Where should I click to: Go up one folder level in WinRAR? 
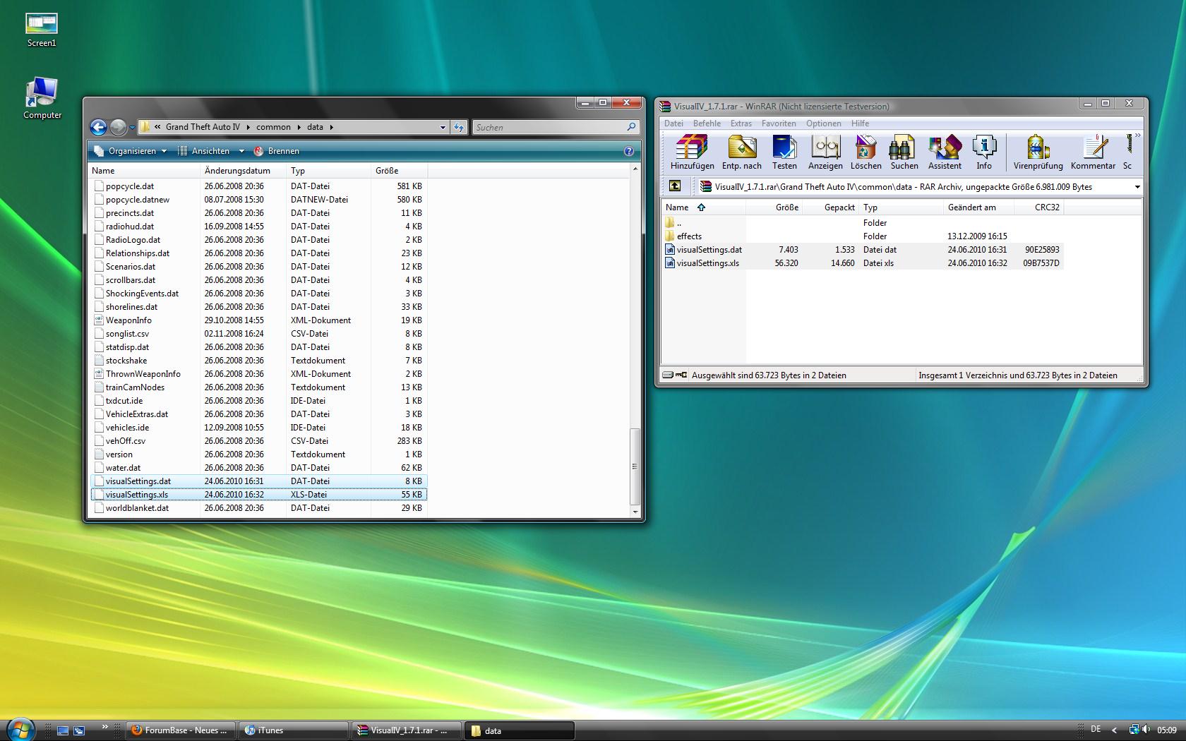tap(675, 186)
